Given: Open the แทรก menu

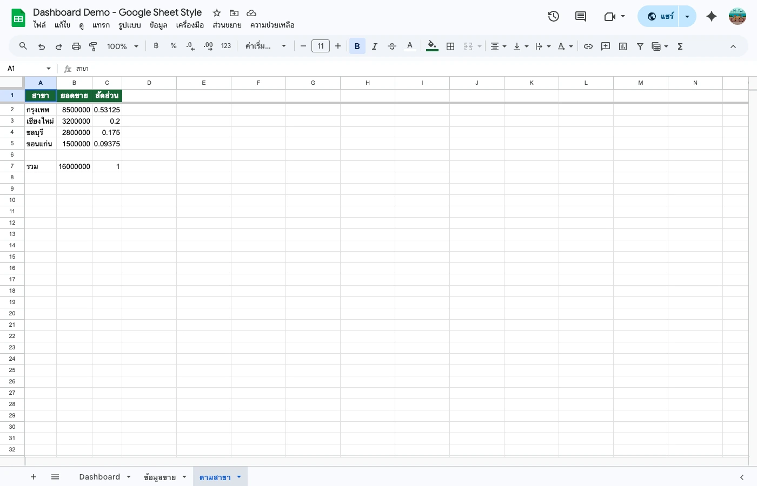Looking at the screenshot, I should point(101,25).
